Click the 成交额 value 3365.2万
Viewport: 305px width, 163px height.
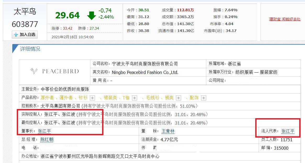point(185,17)
